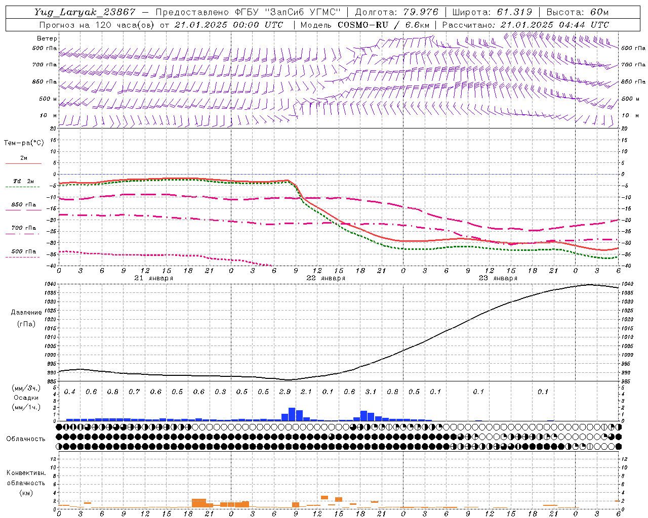
Task: Click the Давление panel label
Action: 26,313
